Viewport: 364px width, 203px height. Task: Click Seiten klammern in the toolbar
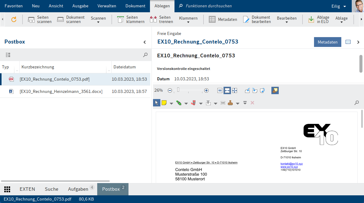pos(131,20)
